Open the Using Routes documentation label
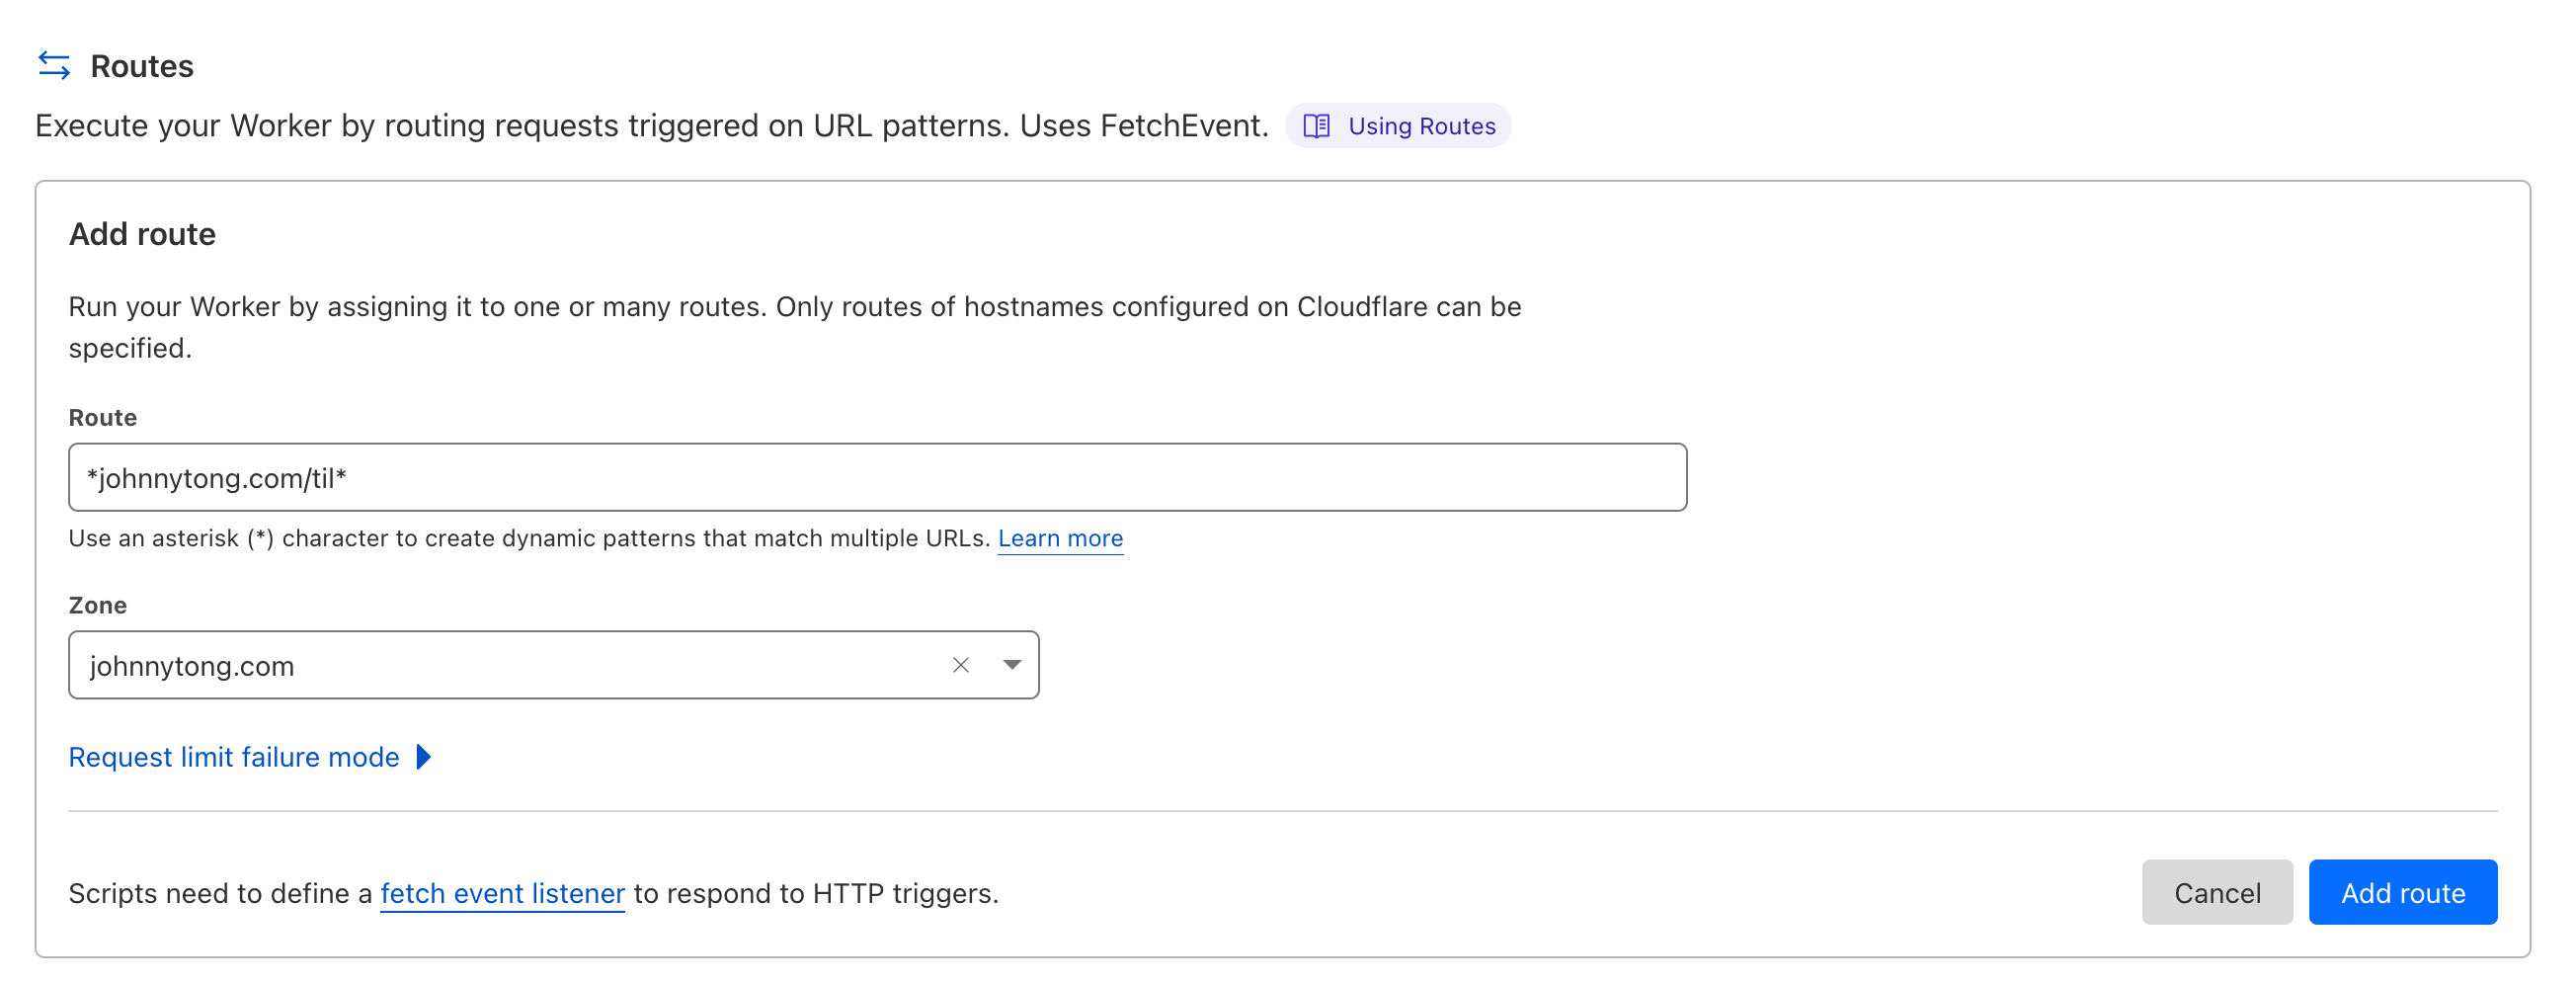This screenshot has height=982, width=2576. coord(1420,126)
